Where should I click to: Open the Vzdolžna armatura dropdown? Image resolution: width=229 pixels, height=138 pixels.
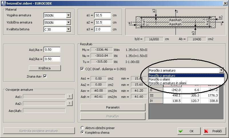(x=68, y=22)
